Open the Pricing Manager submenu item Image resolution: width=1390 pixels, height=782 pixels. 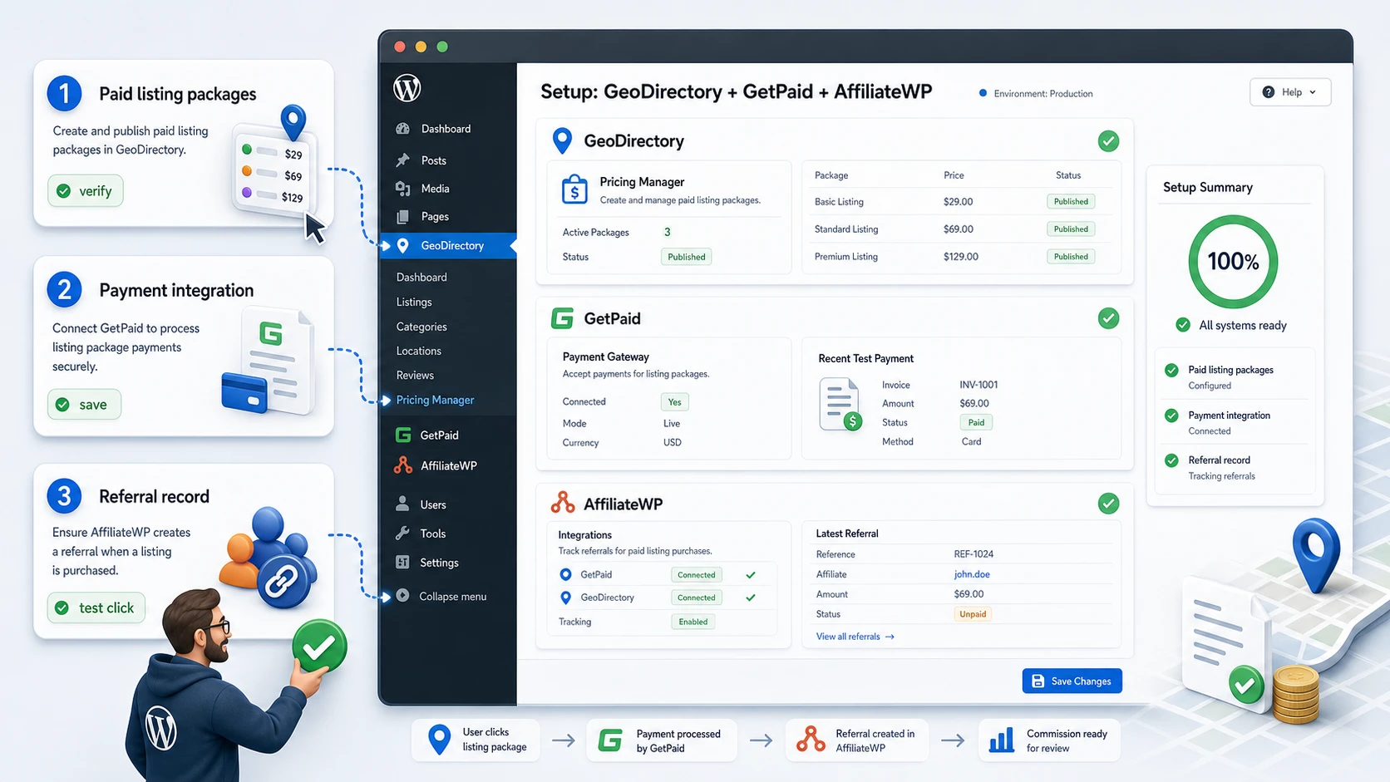(435, 400)
